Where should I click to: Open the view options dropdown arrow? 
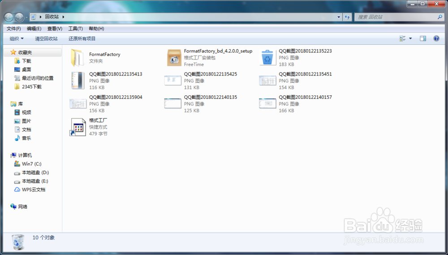[x=410, y=38]
